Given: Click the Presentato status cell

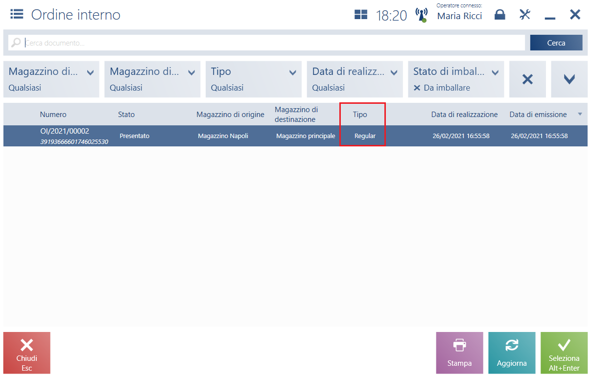Looking at the screenshot, I should pos(135,136).
